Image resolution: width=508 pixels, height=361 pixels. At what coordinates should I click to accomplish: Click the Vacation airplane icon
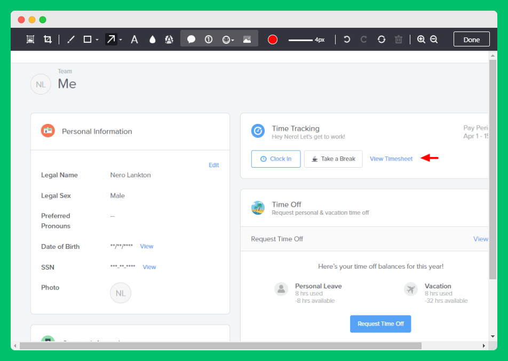click(411, 289)
